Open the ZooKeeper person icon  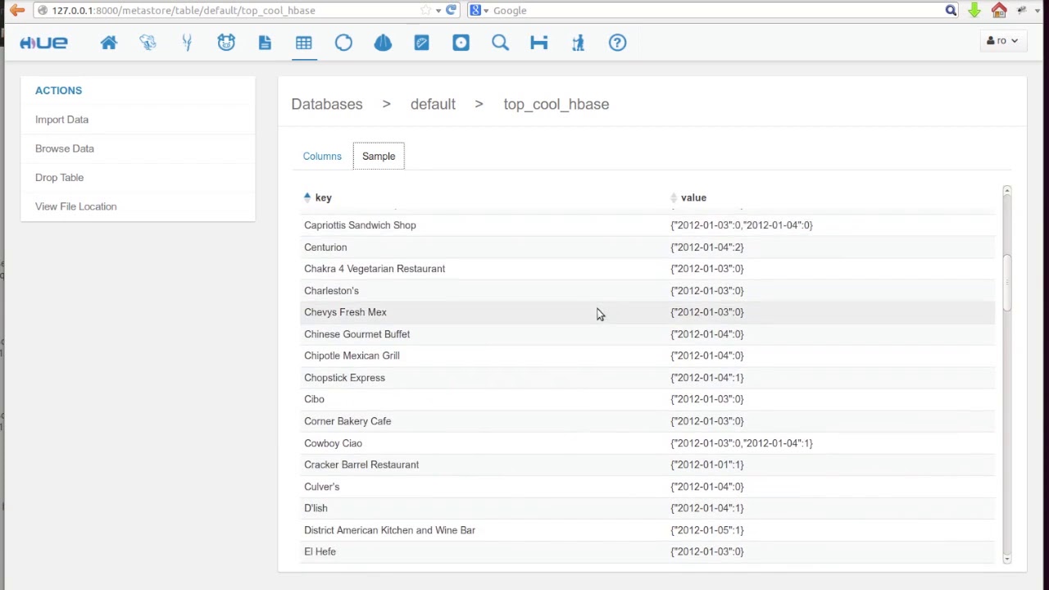coord(578,43)
